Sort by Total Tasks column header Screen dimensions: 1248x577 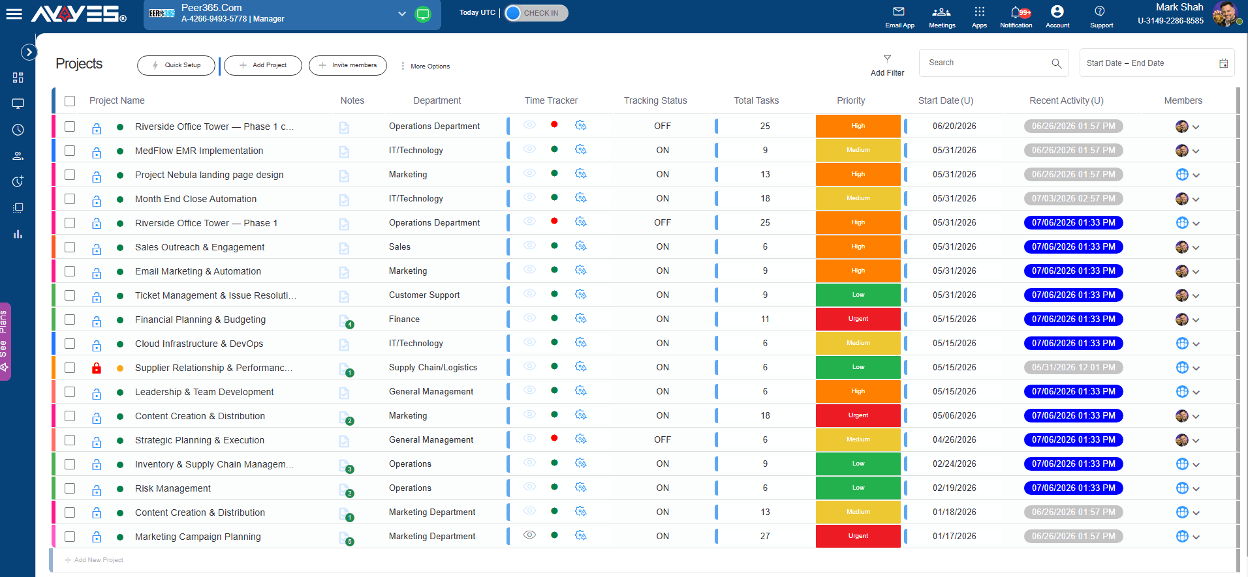[756, 100]
